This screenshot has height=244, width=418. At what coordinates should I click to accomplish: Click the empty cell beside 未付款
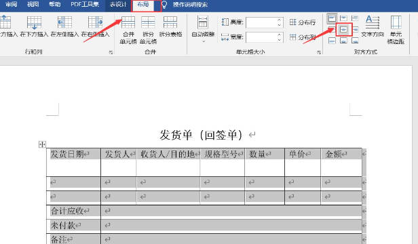(231, 226)
